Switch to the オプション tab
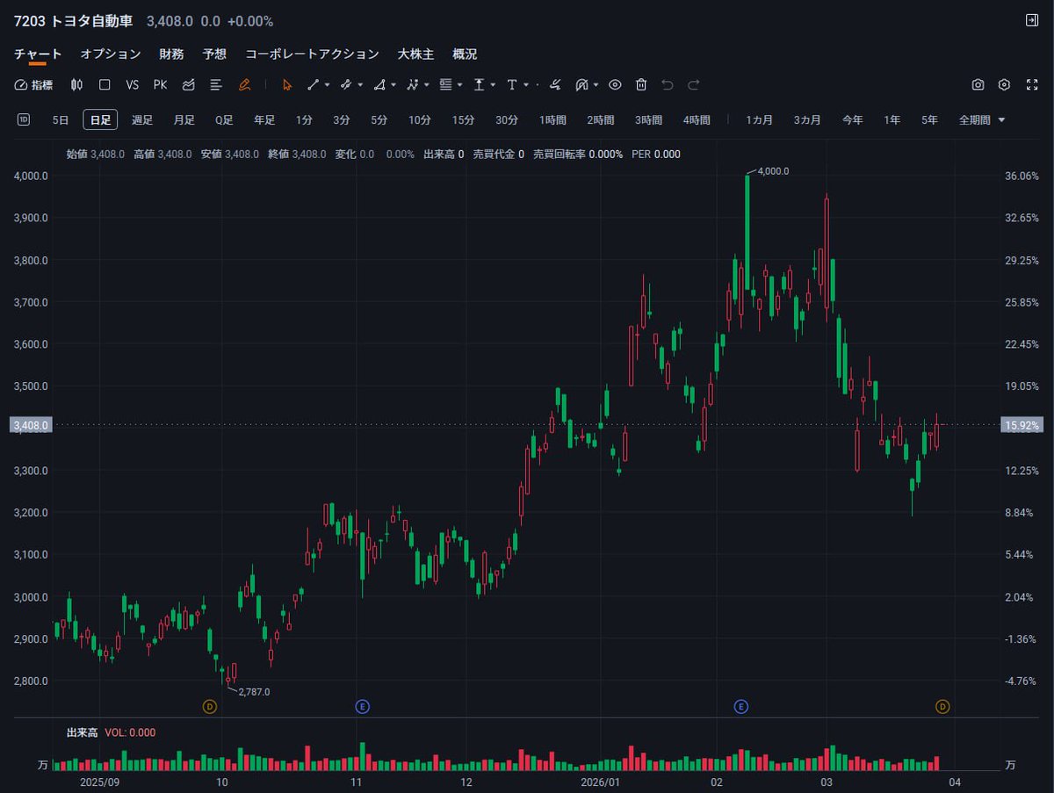 click(111, 54)
